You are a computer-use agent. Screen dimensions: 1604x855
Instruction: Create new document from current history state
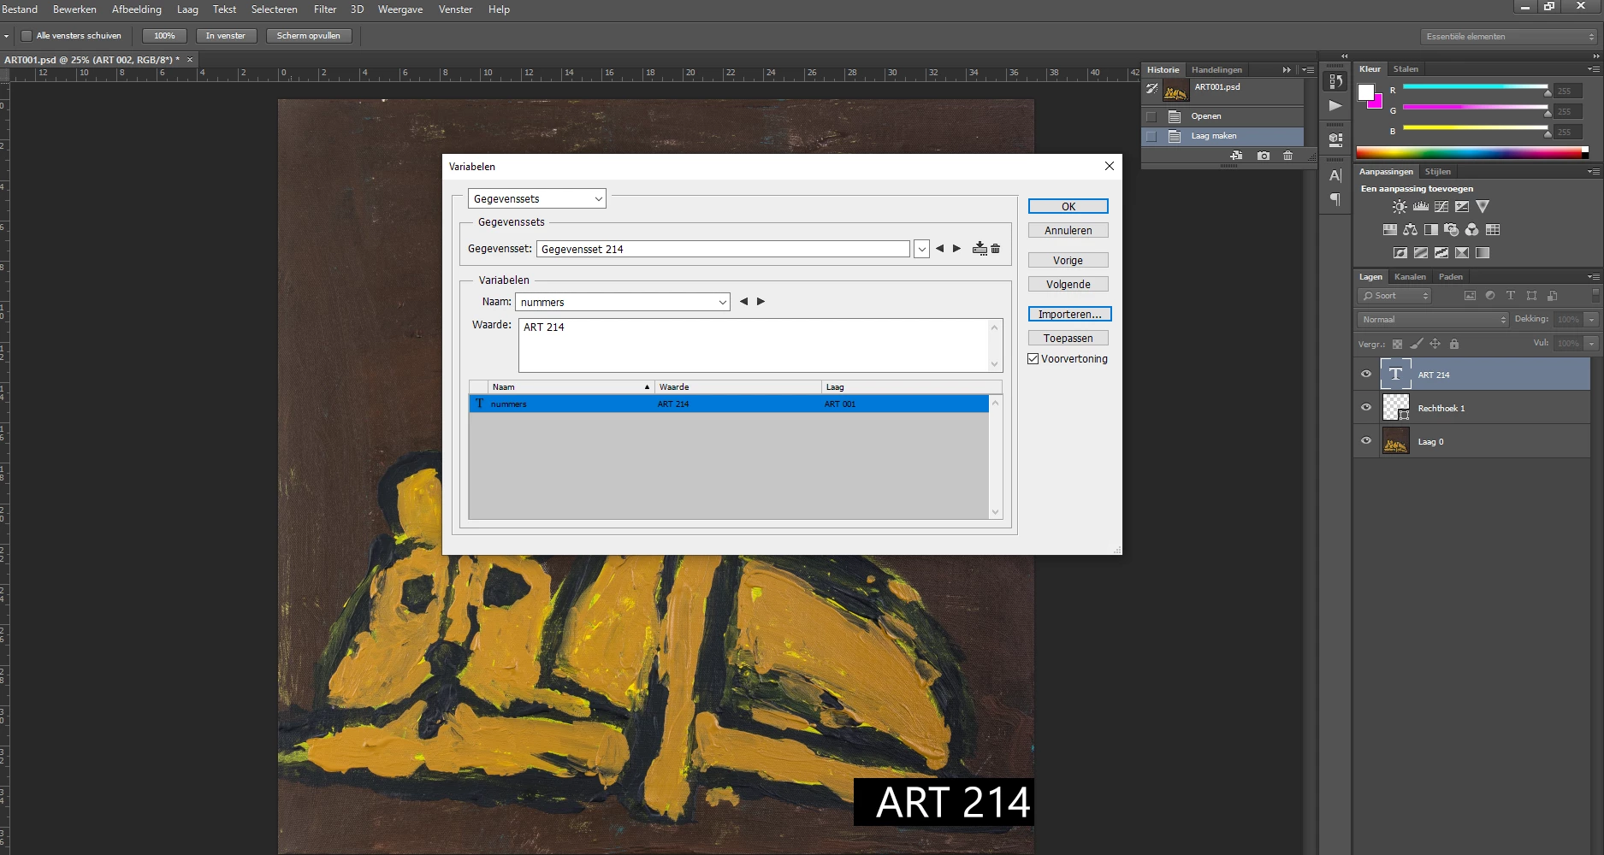coord(1236,156)
